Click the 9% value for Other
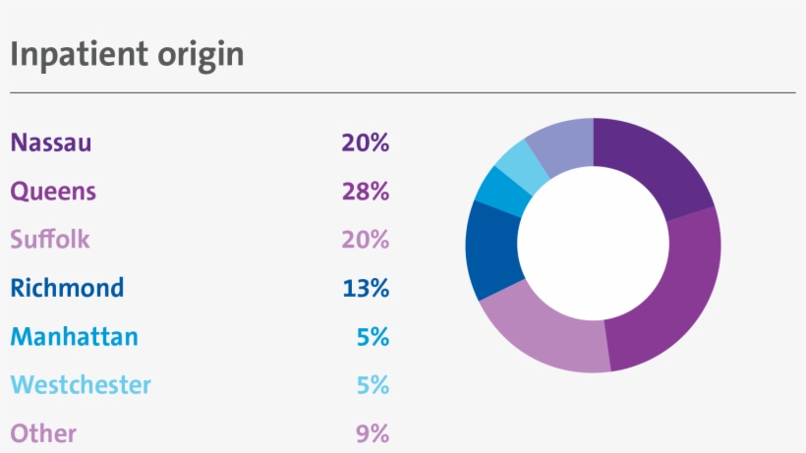806x453 pixels. point(373,433)
